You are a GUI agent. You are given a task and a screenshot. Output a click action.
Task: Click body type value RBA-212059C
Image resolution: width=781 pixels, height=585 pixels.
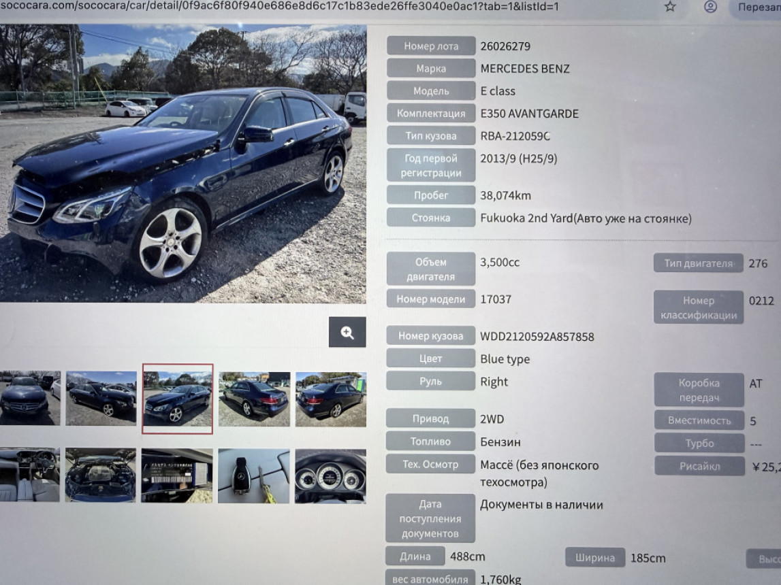[515, 136]
